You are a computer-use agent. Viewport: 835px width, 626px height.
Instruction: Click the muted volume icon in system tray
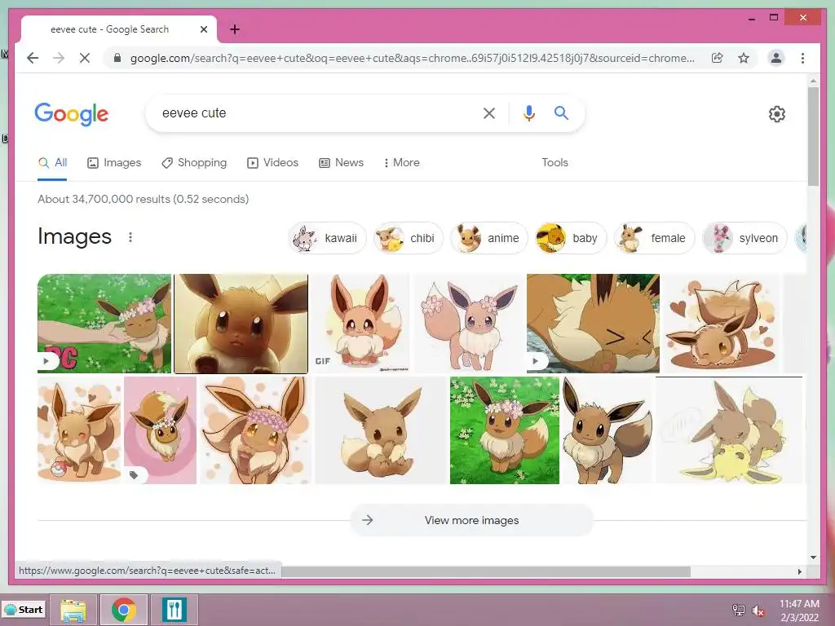758,611
